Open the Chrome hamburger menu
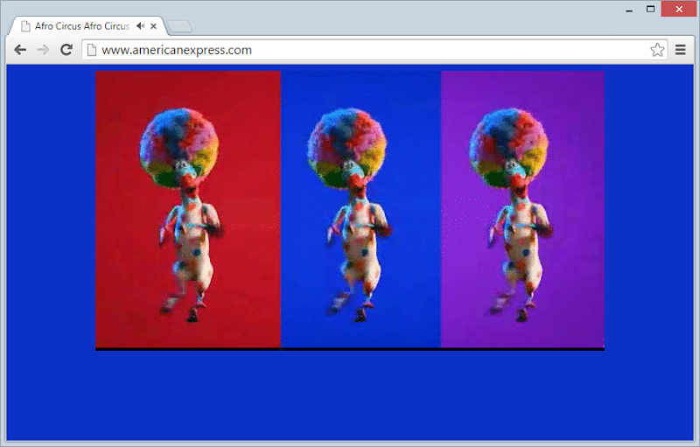The height and width of the screenshot is (447, 700). (x=681, y=50)
